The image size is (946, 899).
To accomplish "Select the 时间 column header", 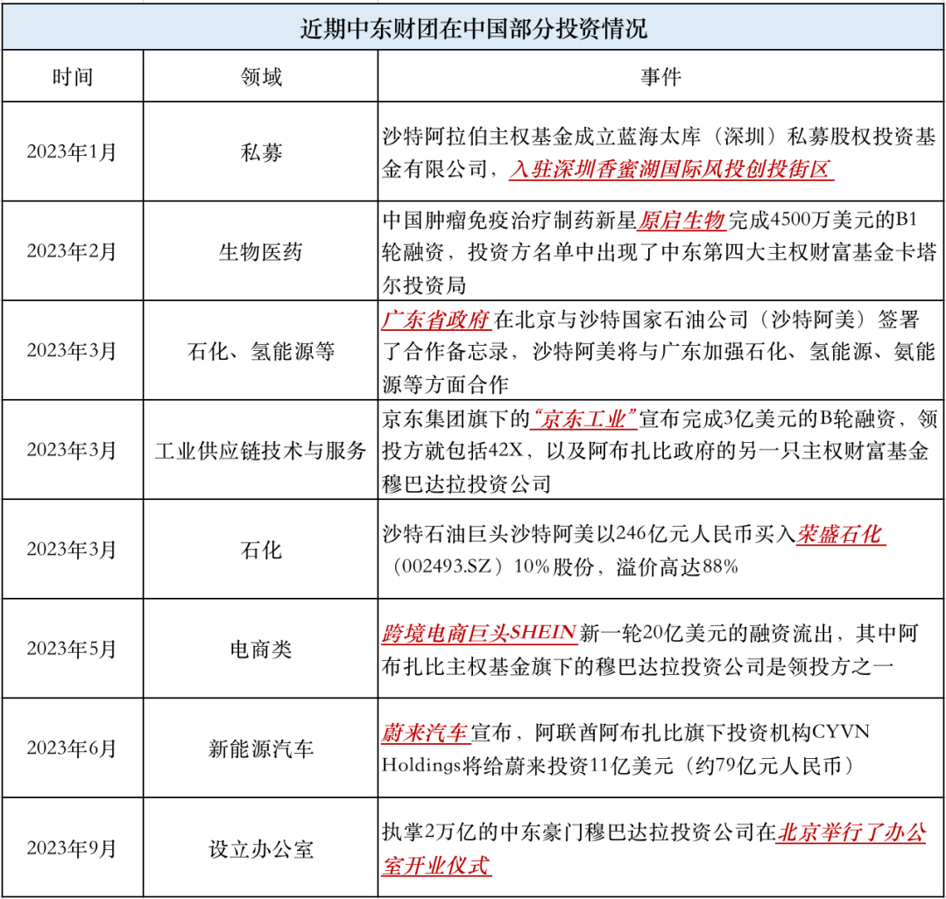I will (73, 76).
